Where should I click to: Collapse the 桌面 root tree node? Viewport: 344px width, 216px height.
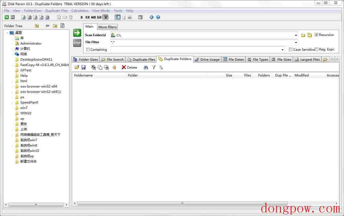pos(7,33)
